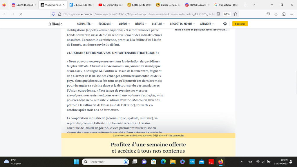Open File Explorer from taskbar

pos(173,162)
